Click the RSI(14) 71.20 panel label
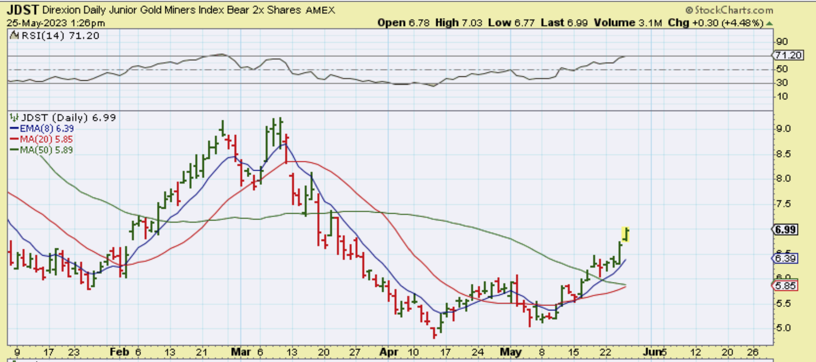Image resolution: width=816 pixels, height=362 pixels. (x=60, y=36)
